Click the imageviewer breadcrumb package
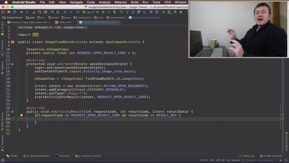 116,18
